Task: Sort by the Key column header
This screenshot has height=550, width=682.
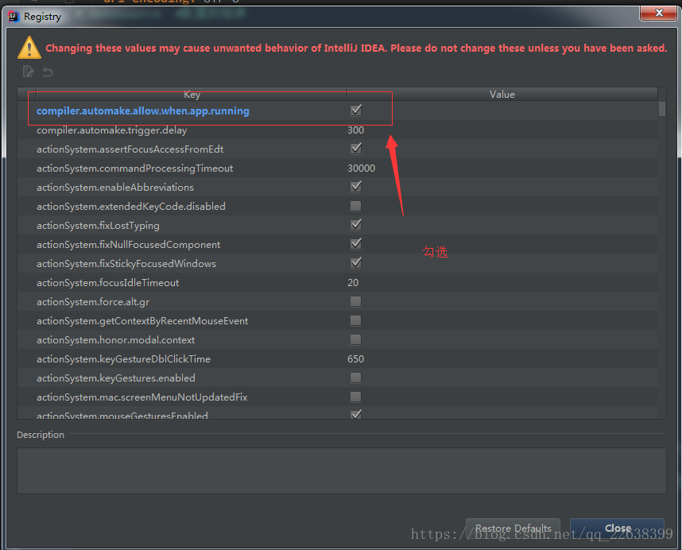Action: tap(192, 95)
